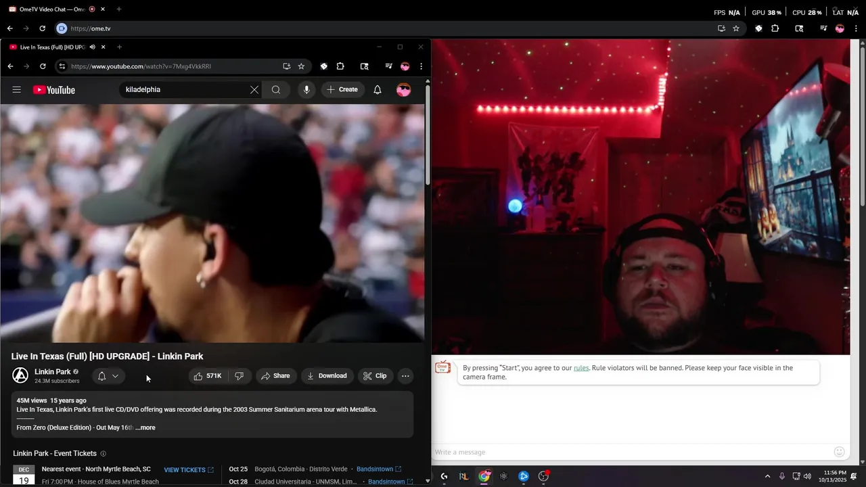Open Linkin Park channel name link
This screenshot has width=866, height=487.
pyautogui.click(x=53, y=372)
